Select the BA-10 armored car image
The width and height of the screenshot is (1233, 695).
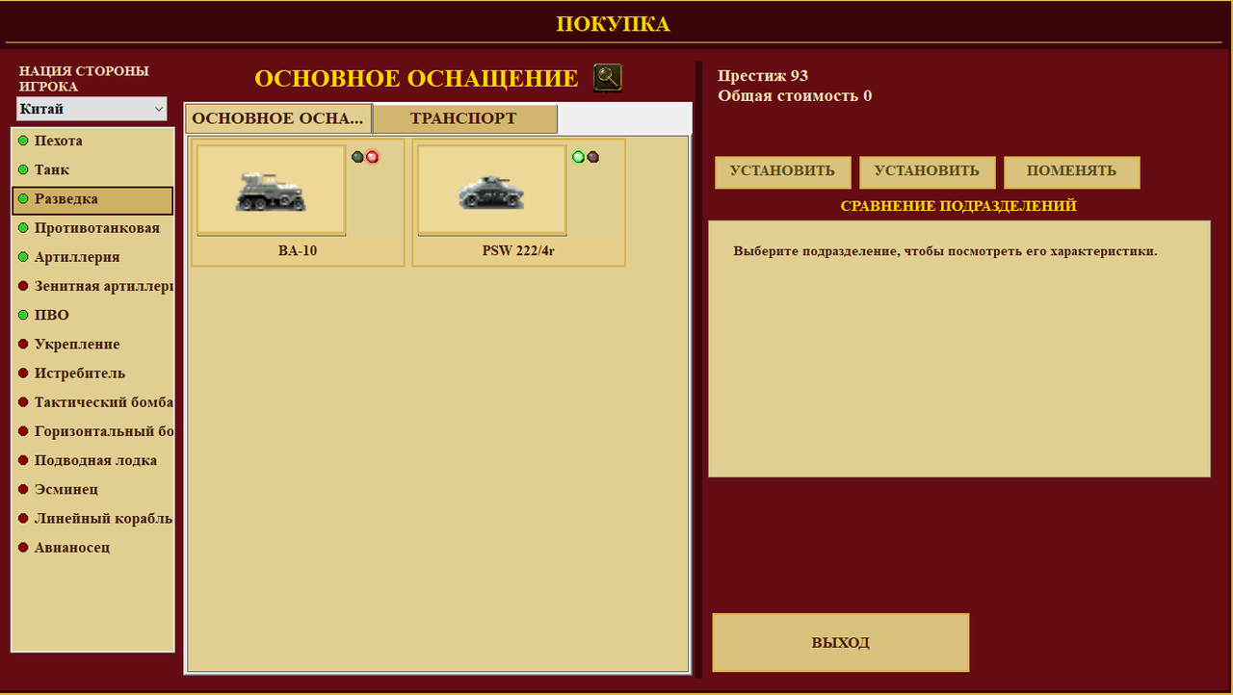pos(271,190)
